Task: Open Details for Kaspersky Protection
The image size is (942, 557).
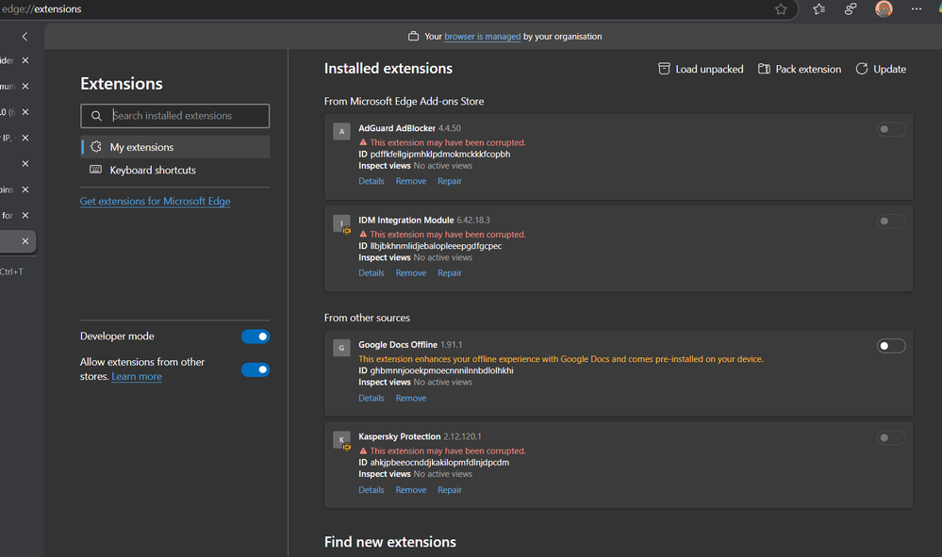Action: 372,490
